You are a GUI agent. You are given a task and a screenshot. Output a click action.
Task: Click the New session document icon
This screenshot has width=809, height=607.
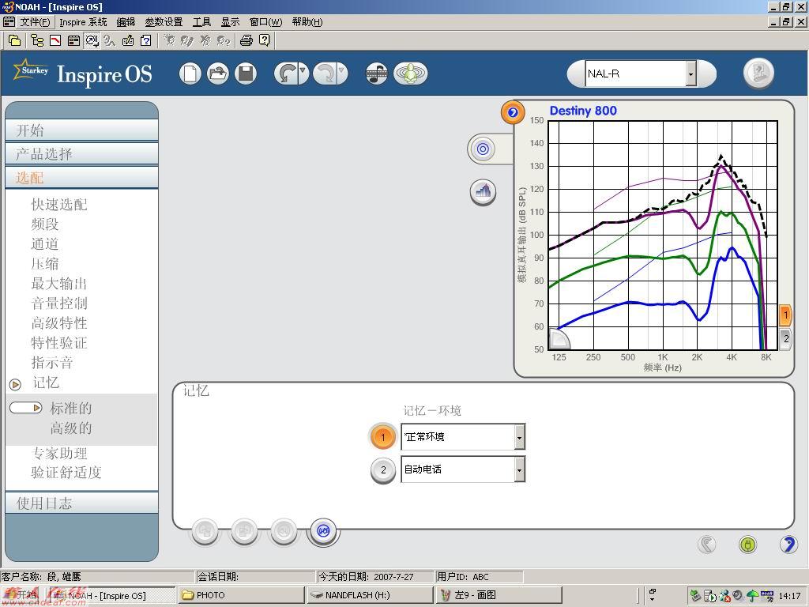(190, 74)
